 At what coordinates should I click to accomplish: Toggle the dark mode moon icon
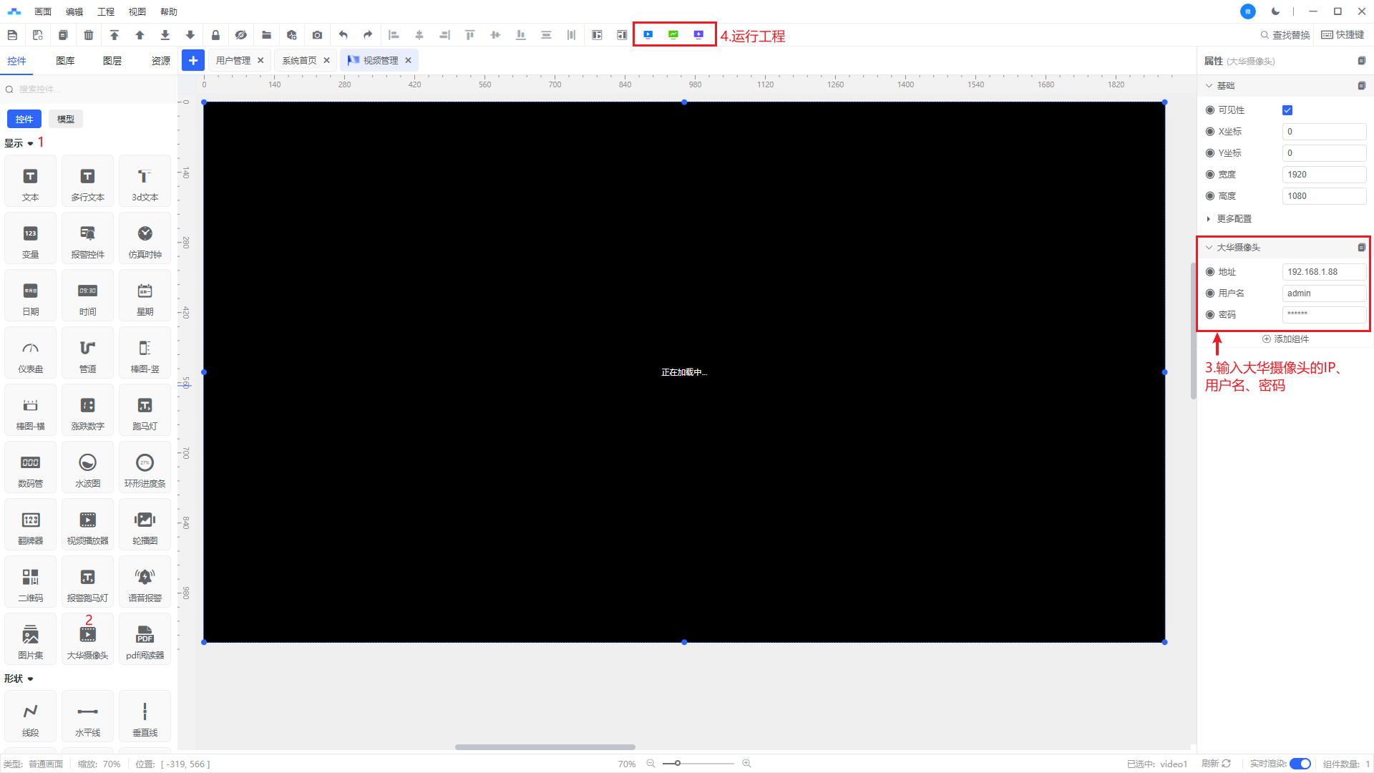(1275, 11)
